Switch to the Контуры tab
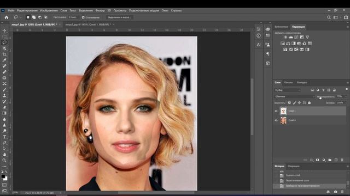Screen dimensions: 350x196 pos(302,82)
